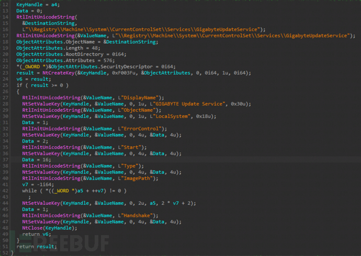The height and width of the screenshot is (256, 361).
Task: Select "ObjectAttributes.ObjectName" on line 18
Action: [x=55, y=42]
